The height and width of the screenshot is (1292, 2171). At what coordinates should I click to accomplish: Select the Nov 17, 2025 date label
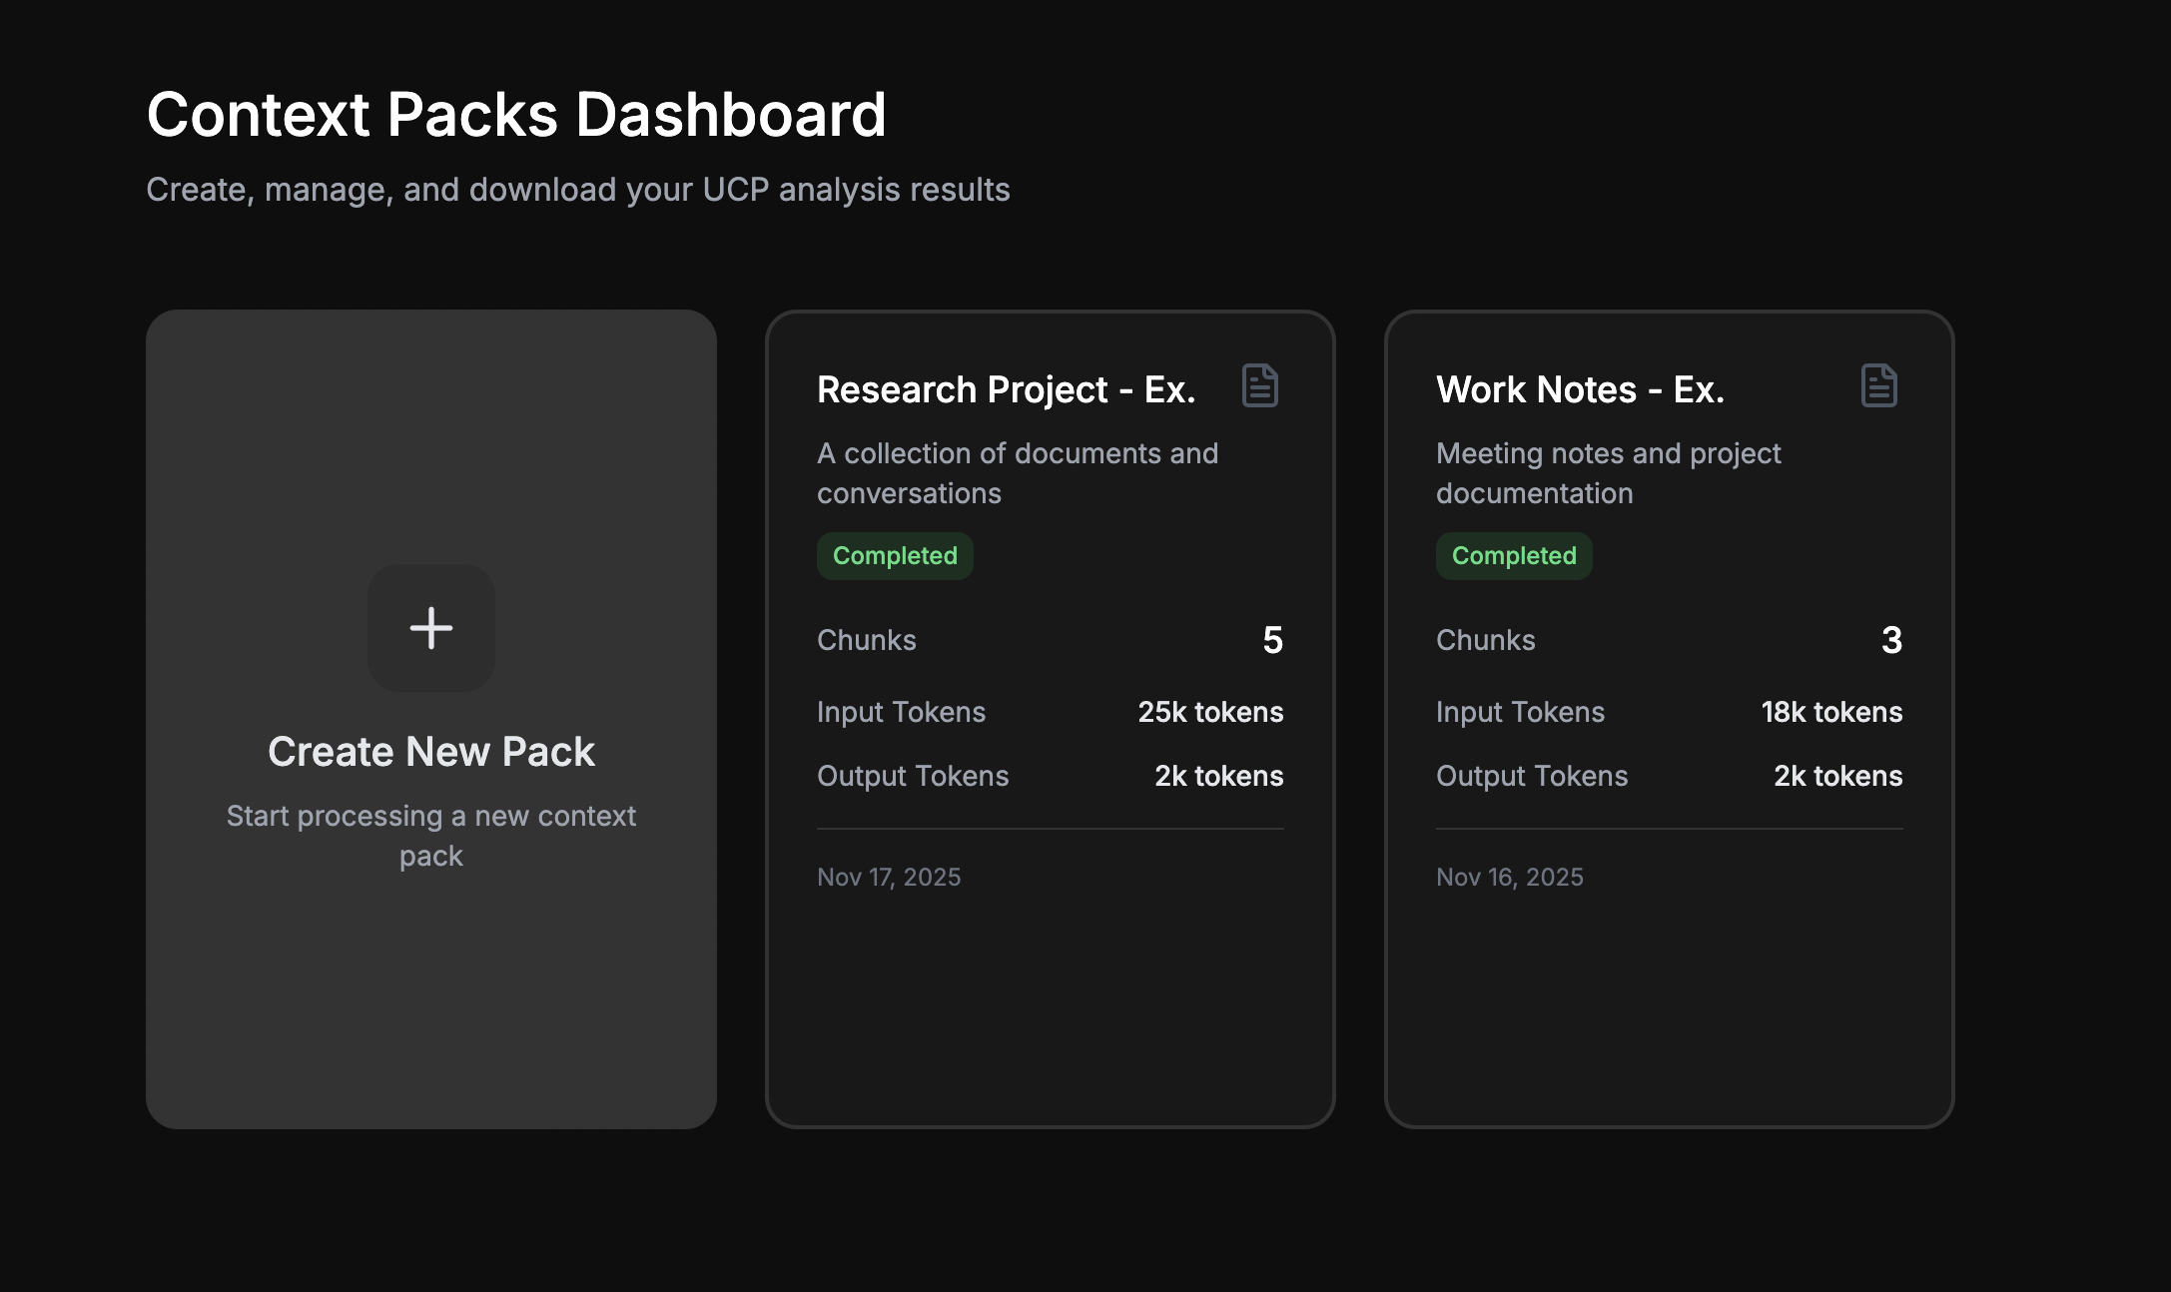click(888, 876)
